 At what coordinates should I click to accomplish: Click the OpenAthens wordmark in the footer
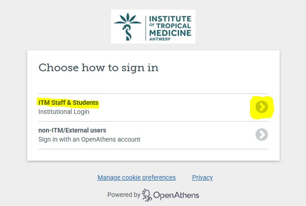[176, 195]
